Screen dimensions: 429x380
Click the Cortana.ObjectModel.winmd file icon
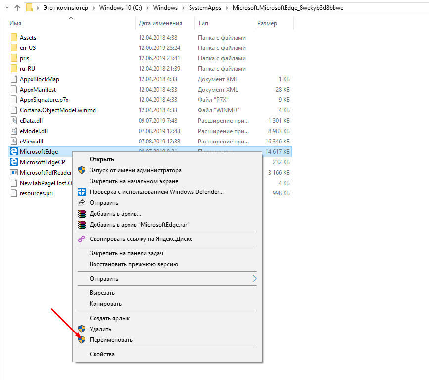(14, 110)
